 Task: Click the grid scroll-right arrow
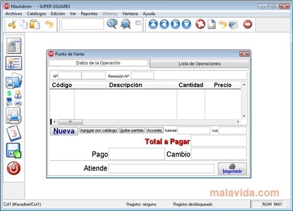click(238, 122)
